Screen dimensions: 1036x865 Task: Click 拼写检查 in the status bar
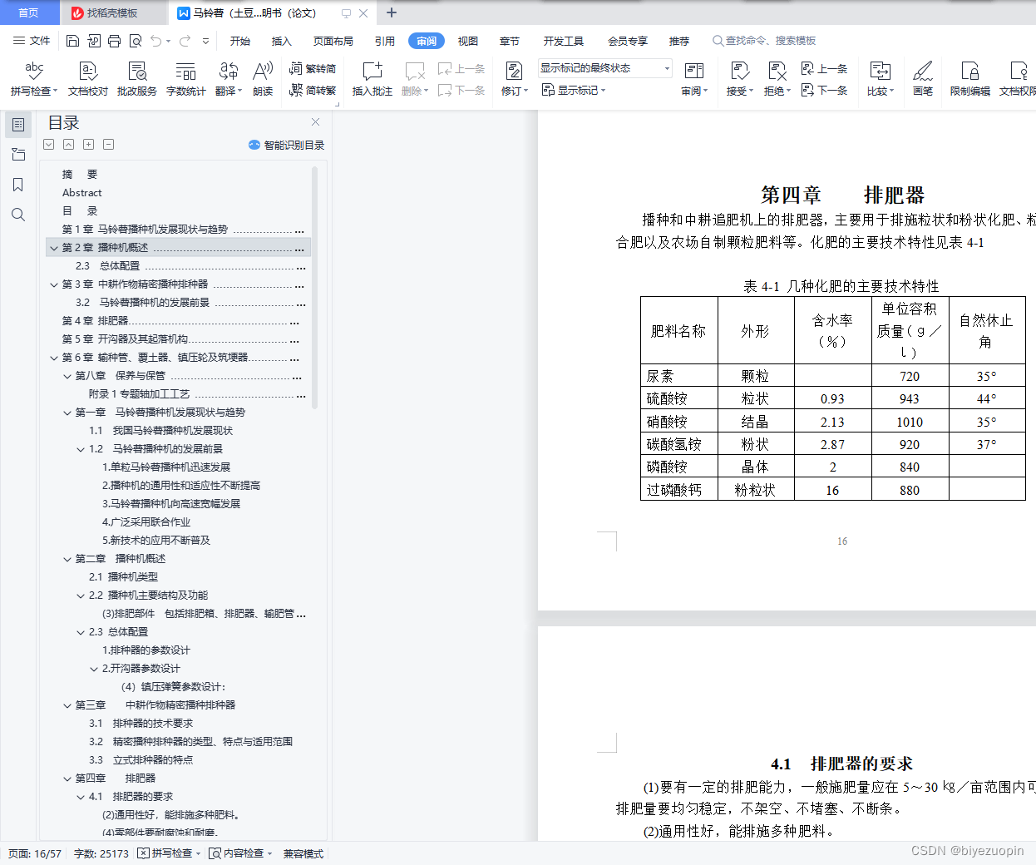click(x=169, y=853)
